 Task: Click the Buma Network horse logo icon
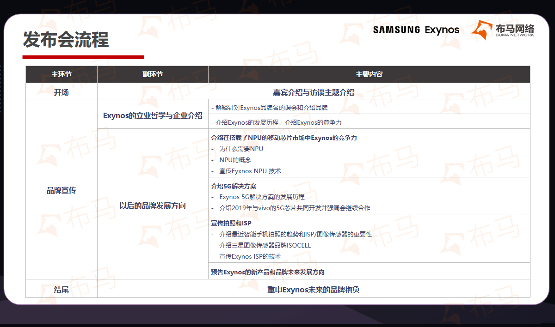click(x=481, y=30)
